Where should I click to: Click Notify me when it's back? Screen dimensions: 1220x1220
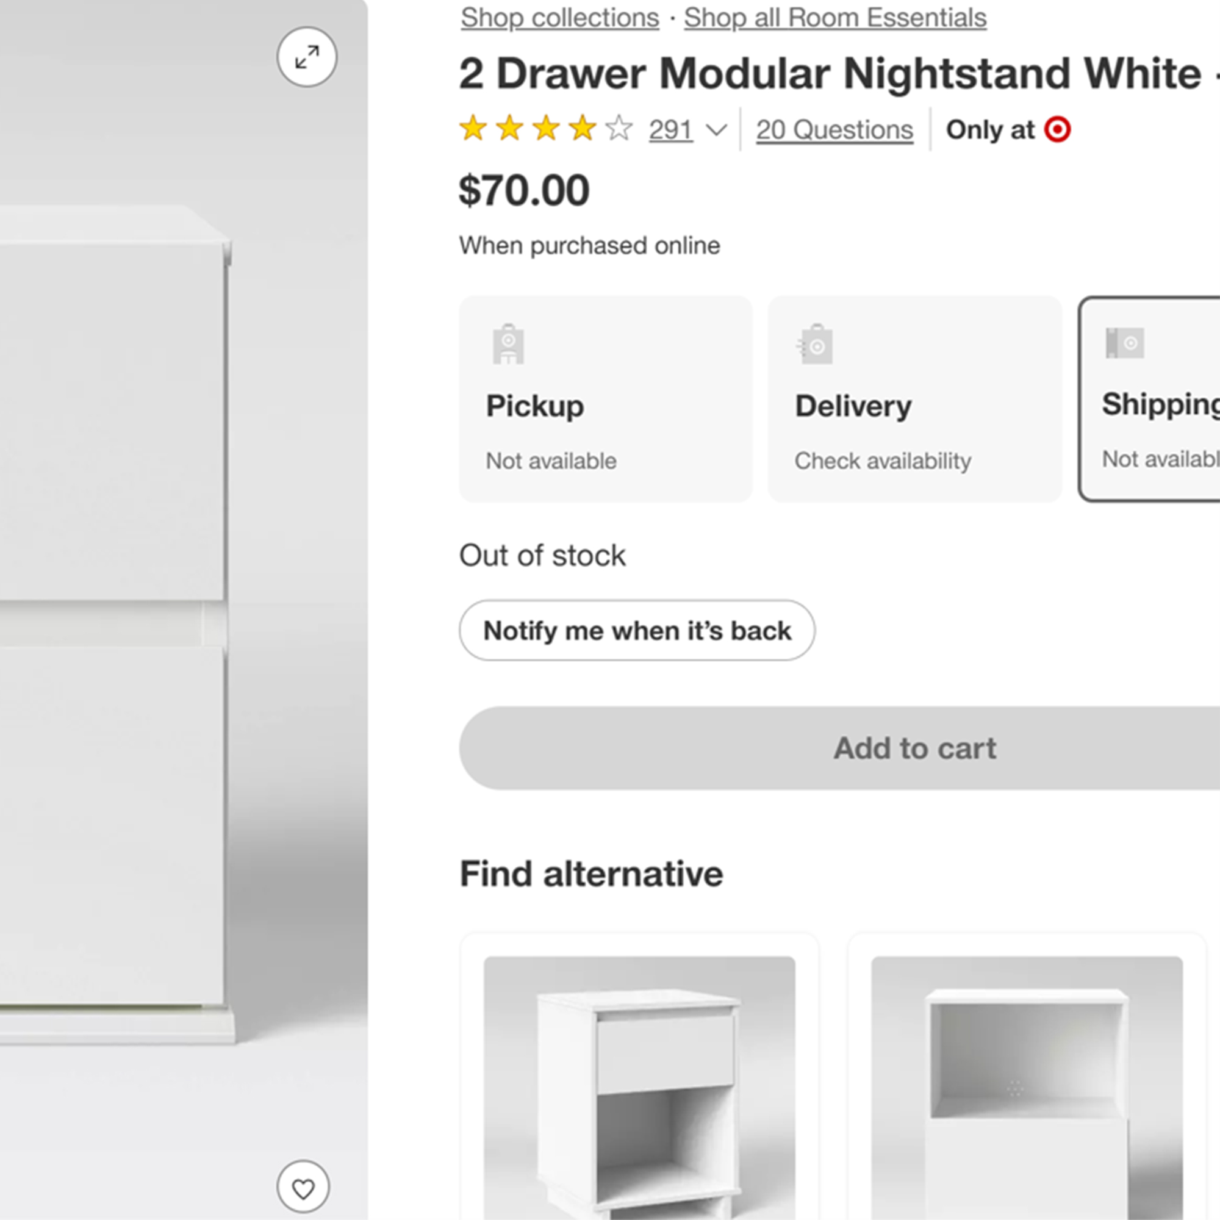click(x=637, y=630)
